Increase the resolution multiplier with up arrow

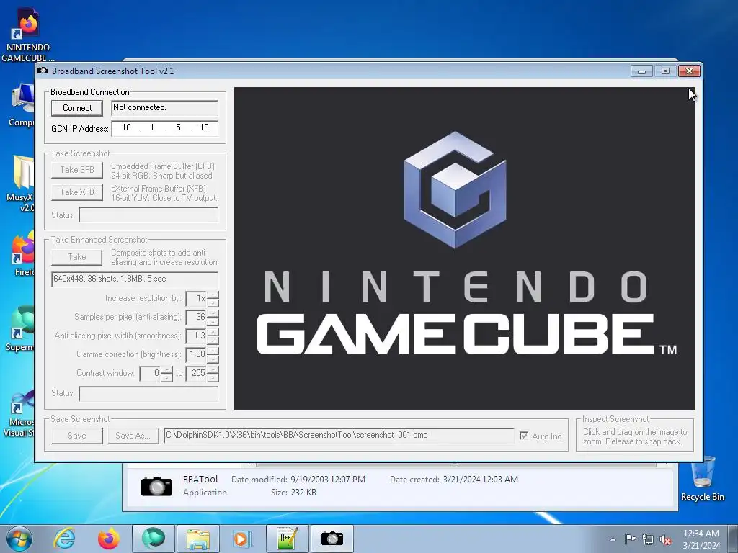pyautogui.click(x=213, y=295)
